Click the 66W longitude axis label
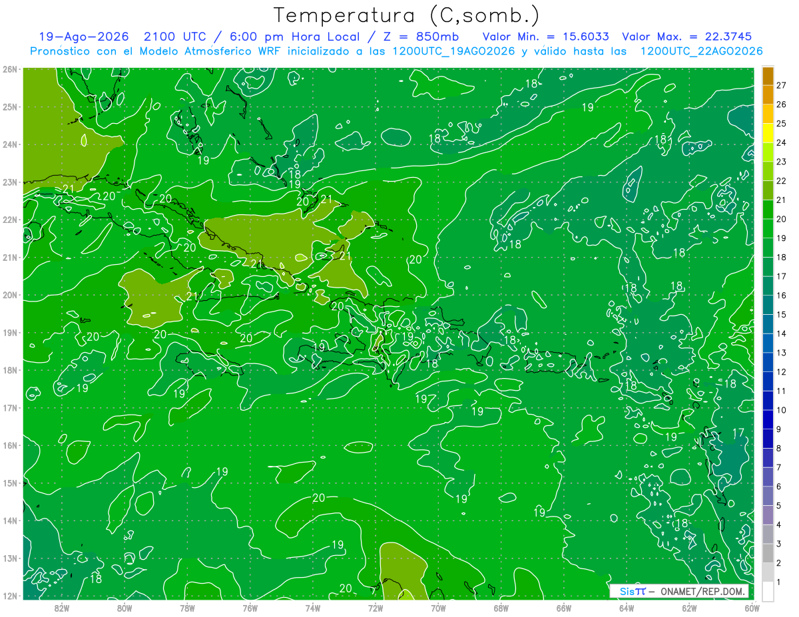Viewport: 799px width, 617px height. tap(564, 608)
